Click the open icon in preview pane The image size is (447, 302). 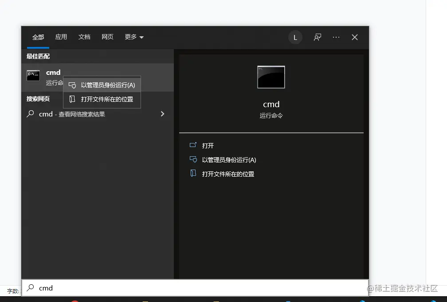193,145
